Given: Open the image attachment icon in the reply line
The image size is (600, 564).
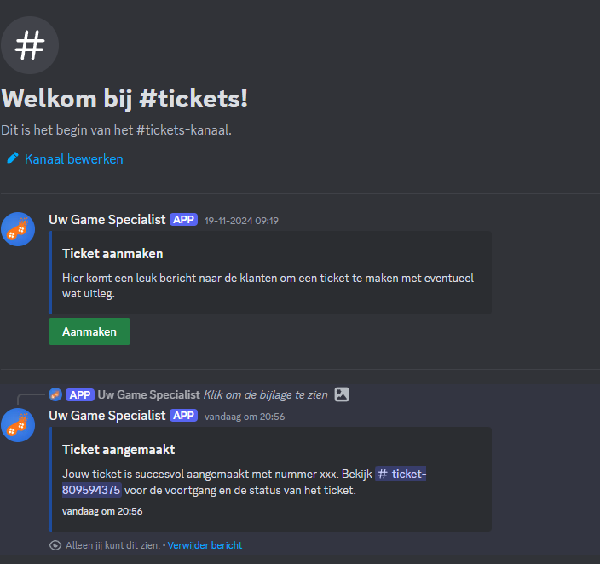Looking at the screenshot, I should 342,394.
